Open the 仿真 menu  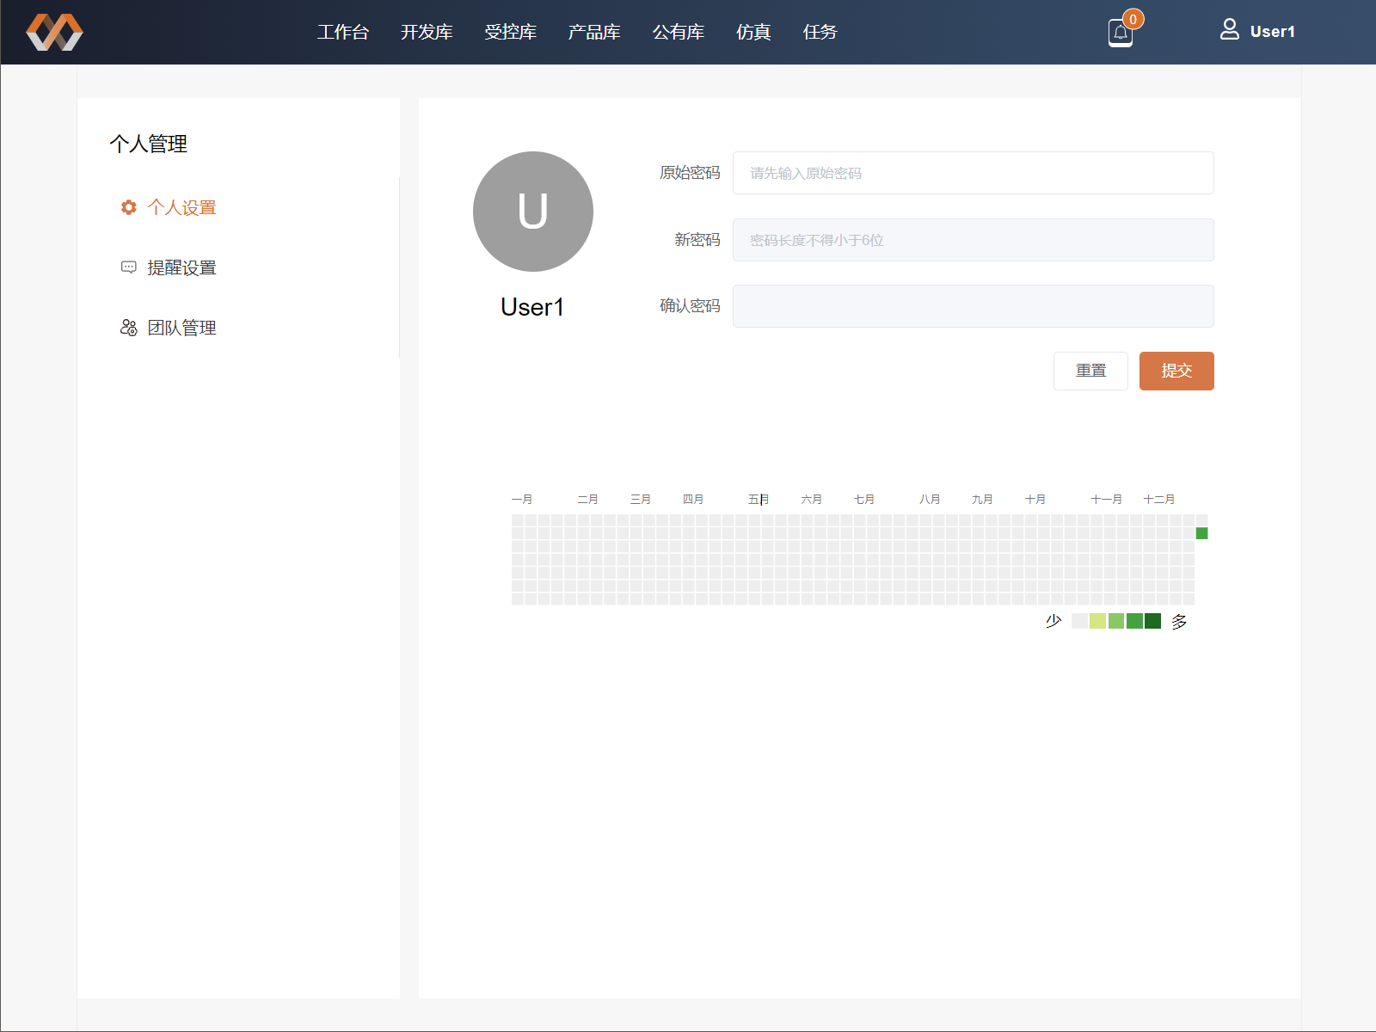pos(753,32)
